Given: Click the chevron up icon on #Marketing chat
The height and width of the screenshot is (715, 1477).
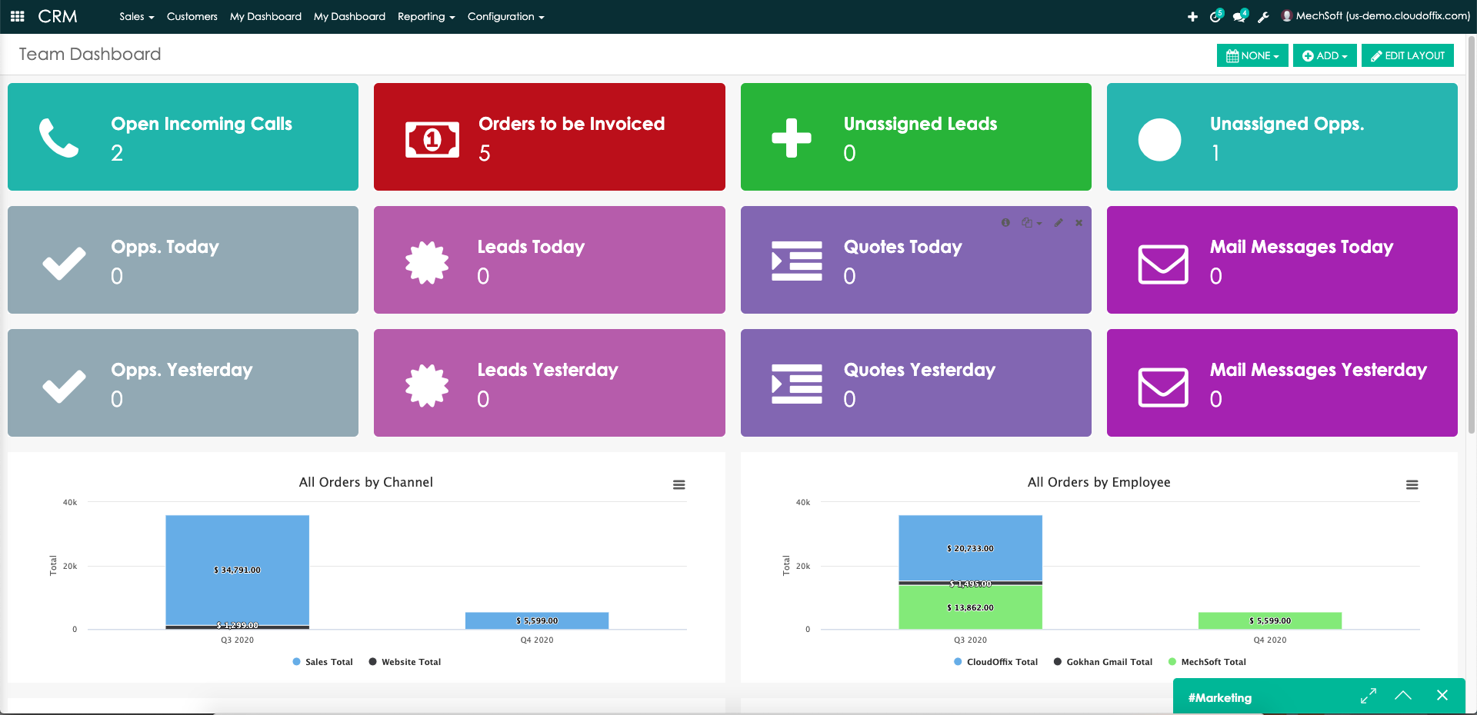Looking at the screenshot, I should coord(1402,695).
